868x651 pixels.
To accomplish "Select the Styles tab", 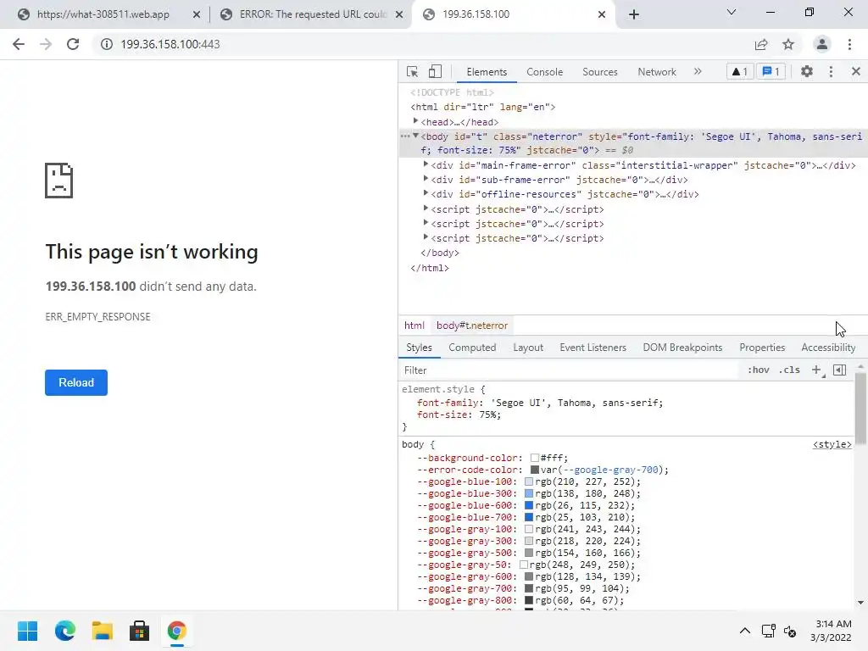I will click(419, 348).
